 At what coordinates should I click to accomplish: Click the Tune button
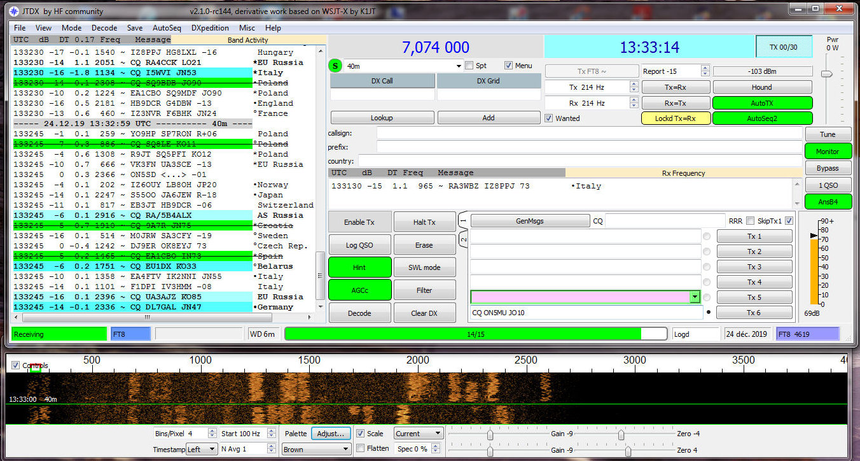[828, 134]
